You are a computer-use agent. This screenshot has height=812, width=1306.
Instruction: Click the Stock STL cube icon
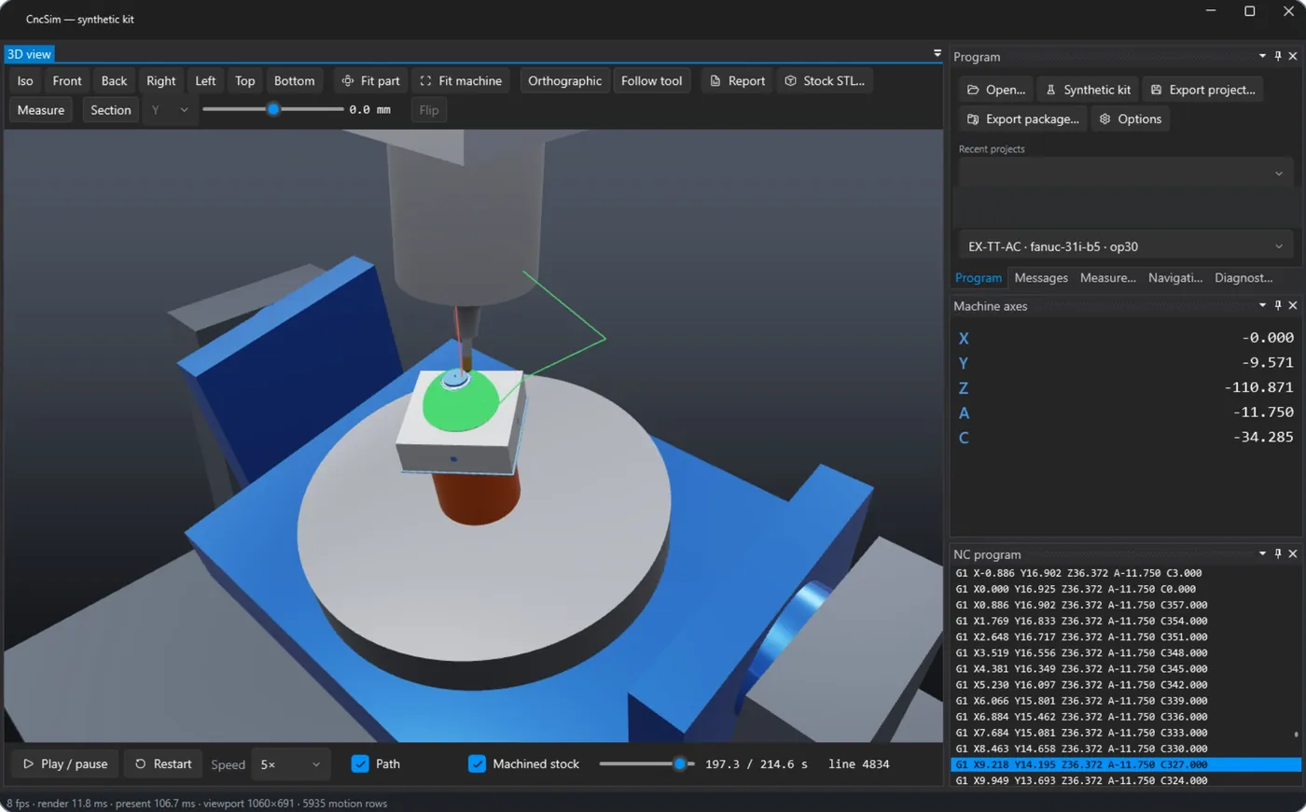[x=790, y=81]
